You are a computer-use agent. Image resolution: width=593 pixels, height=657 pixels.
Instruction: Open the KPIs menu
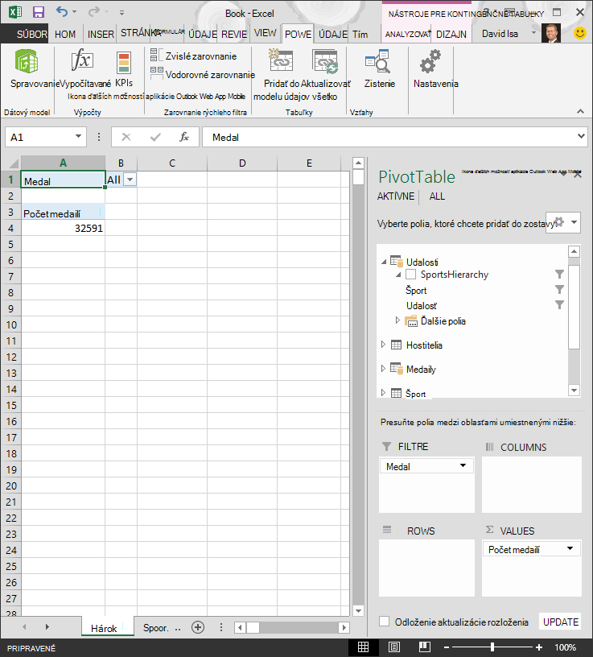coord(124,69)
